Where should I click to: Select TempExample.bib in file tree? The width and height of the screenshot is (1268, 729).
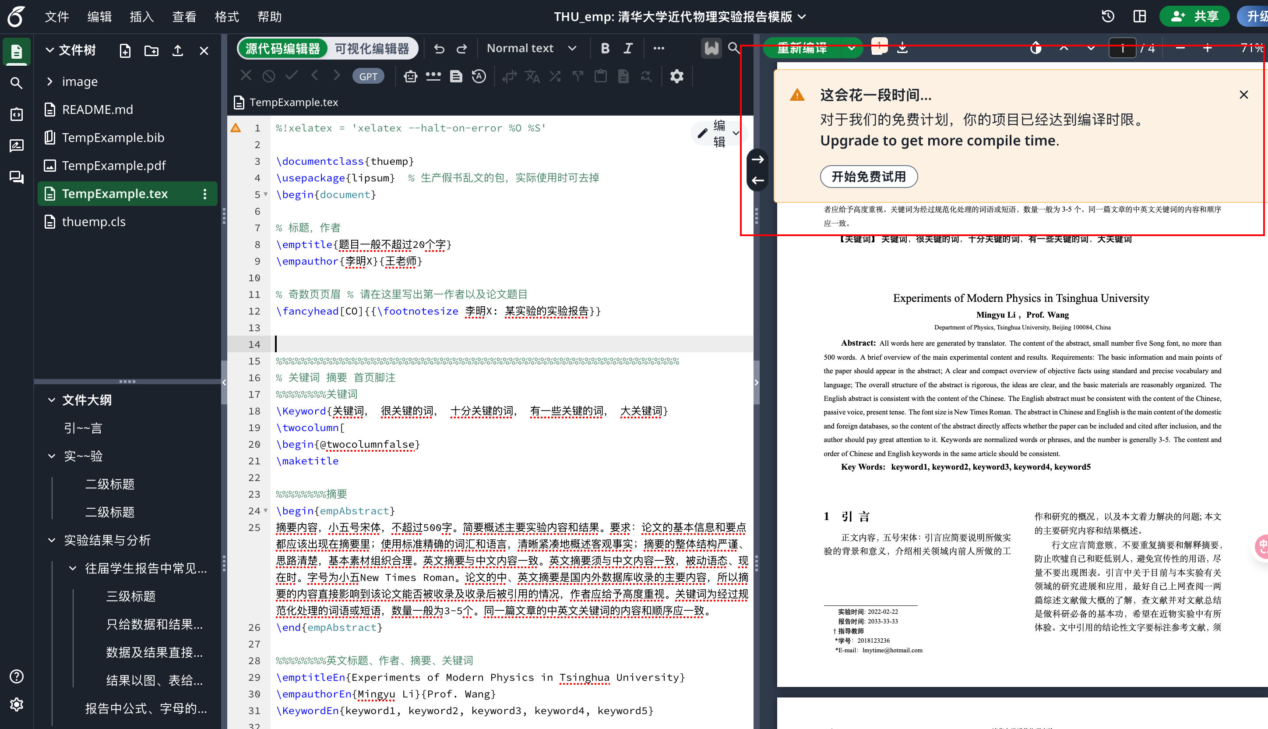point(113,137)
